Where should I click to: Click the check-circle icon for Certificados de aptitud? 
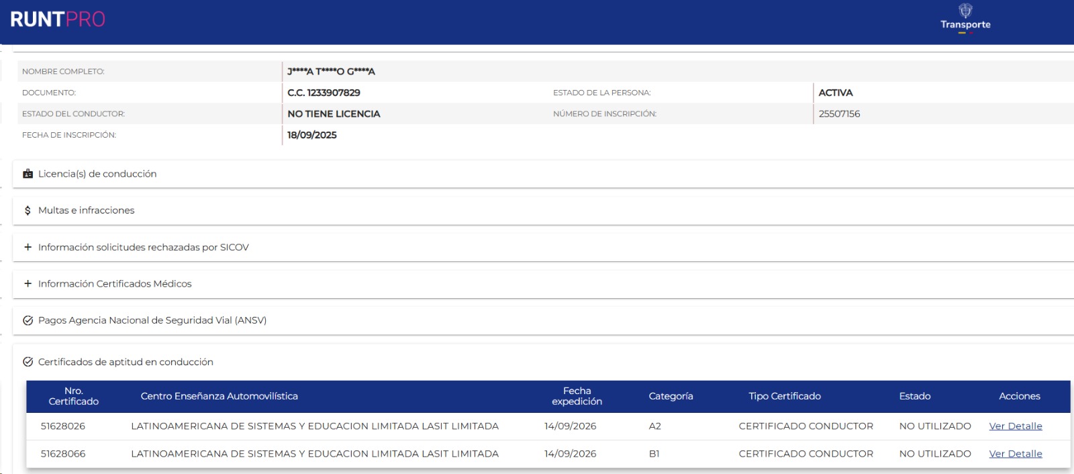(28, 362)
